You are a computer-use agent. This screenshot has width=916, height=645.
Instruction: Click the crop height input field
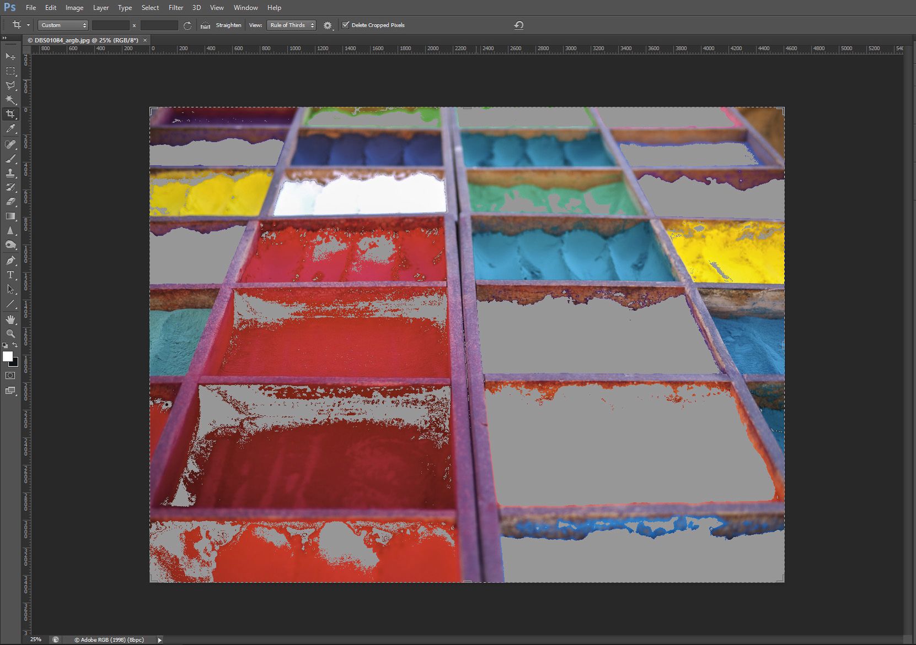(x=159, y=25)
